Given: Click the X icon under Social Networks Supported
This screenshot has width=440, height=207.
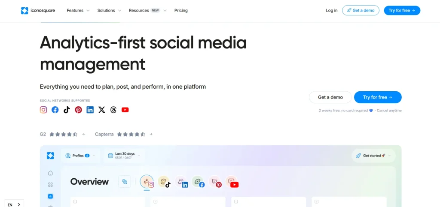Looking at the screenshot, I should click(101, 110).
